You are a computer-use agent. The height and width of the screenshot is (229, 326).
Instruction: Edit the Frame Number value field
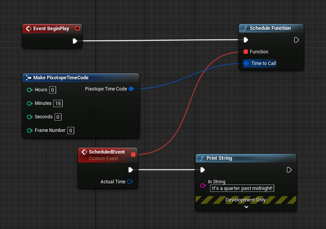point(71,131)
